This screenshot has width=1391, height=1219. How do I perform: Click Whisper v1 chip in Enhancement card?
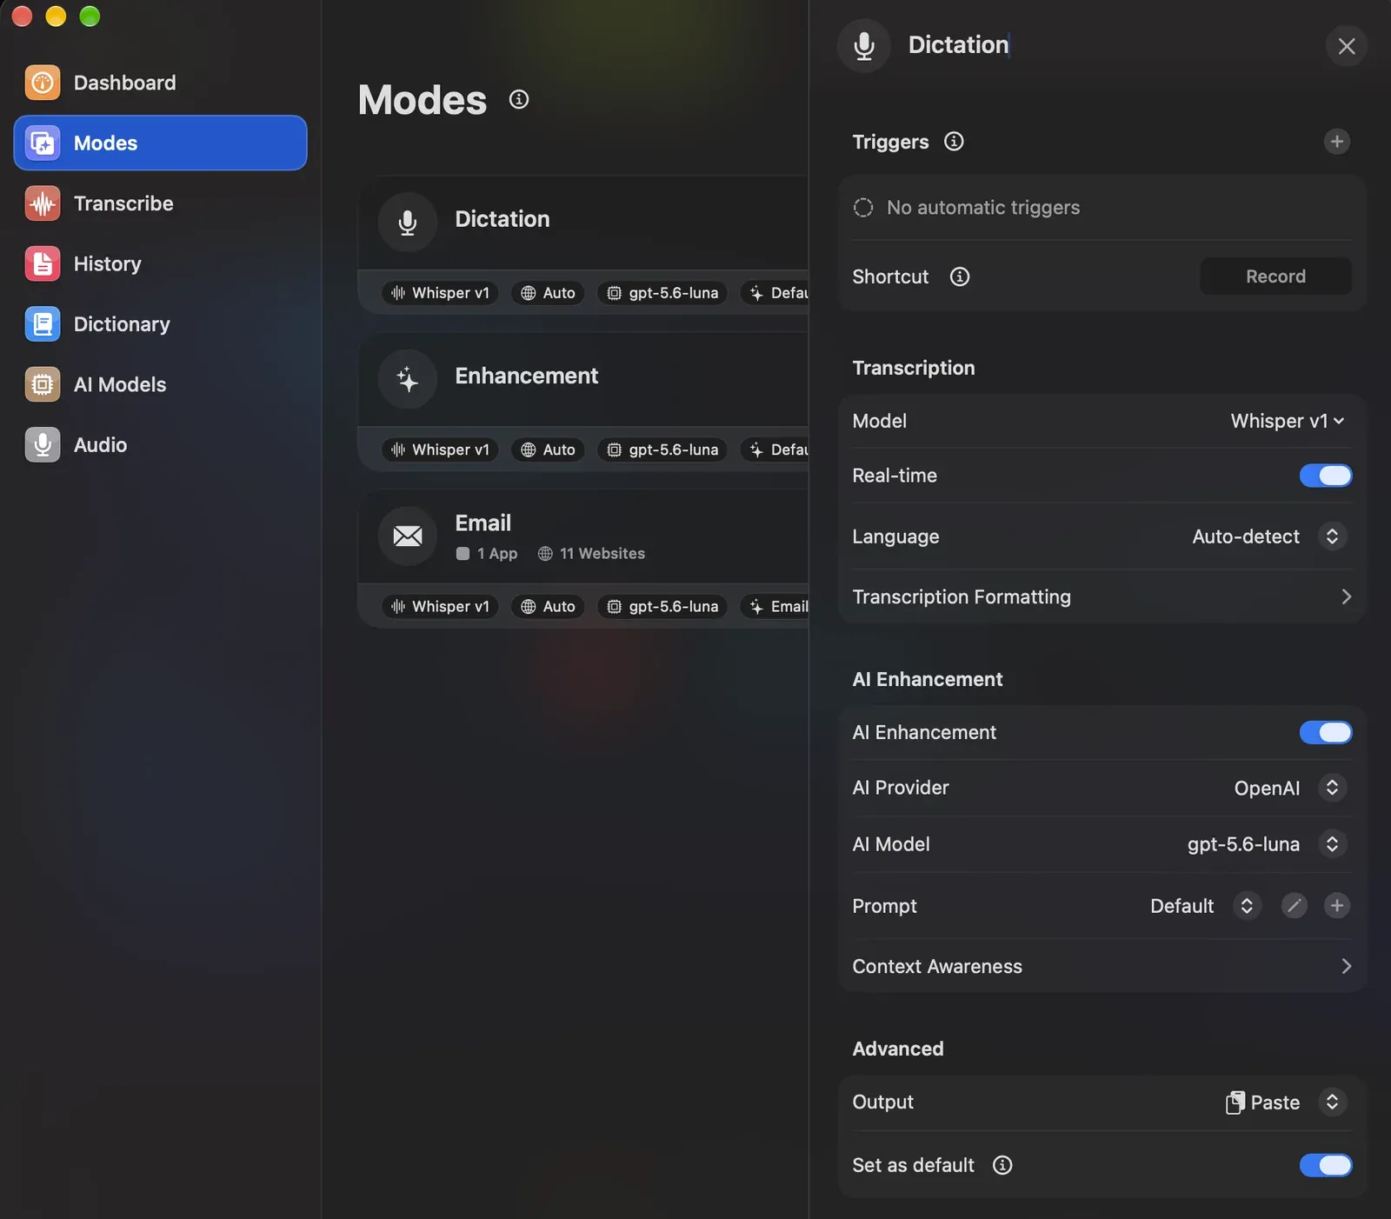(x=440, y=450)
